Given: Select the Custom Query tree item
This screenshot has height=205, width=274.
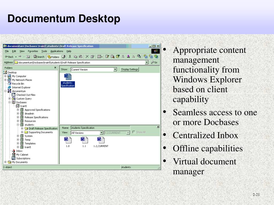Looking at the screenshot, I should [22, 98].
